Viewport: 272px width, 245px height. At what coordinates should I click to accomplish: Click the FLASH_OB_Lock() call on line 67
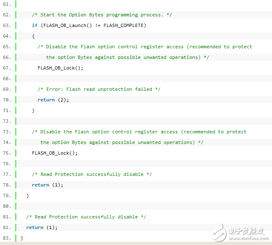(x=60, y=68)
